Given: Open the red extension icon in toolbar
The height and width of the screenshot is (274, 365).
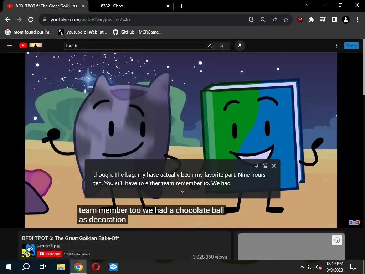Looking at the screenshot, I should pos(300,20).
